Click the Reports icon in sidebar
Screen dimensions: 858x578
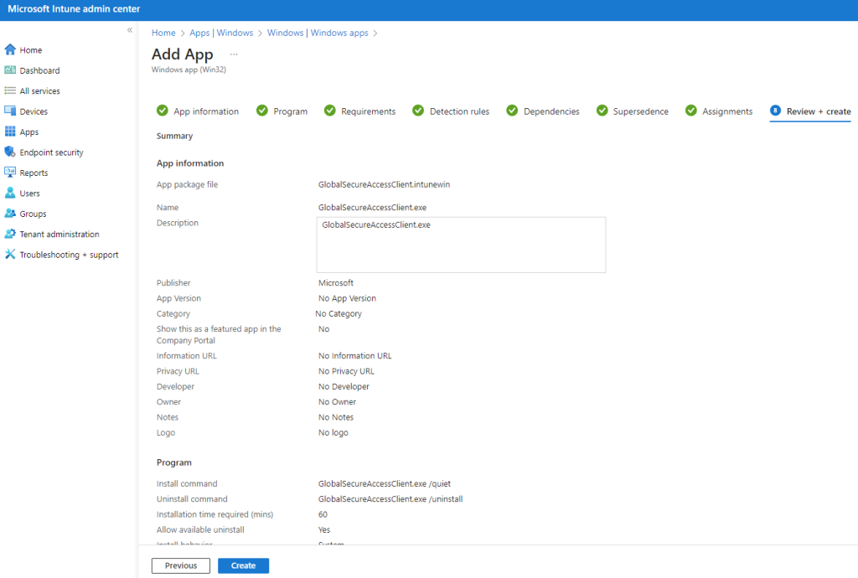(10, 173)
